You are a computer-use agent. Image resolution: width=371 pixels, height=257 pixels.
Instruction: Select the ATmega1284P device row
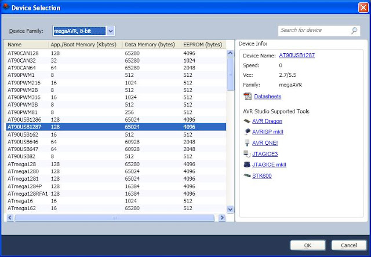[x=116, y=186]
